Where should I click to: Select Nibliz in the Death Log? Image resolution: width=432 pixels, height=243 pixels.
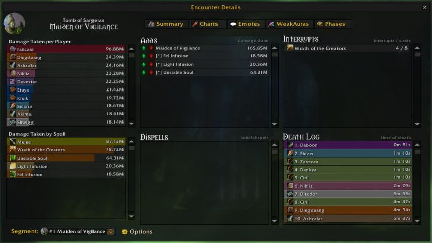pyautogui.click(x=347, y=186)
